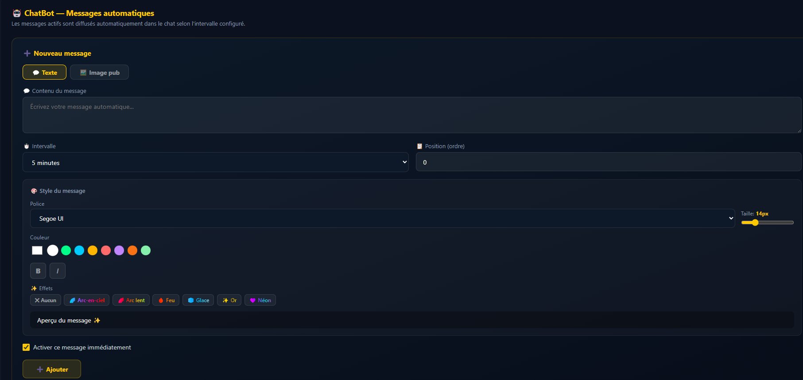This screenshot has width=803, height=380.
Task: Select the cyan blue color swatch
Action: pos(79,250)
